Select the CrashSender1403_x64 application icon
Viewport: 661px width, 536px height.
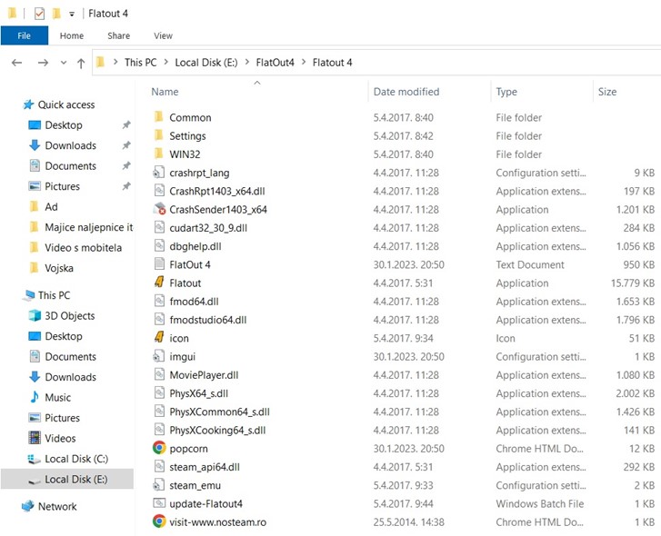point(158,210)
